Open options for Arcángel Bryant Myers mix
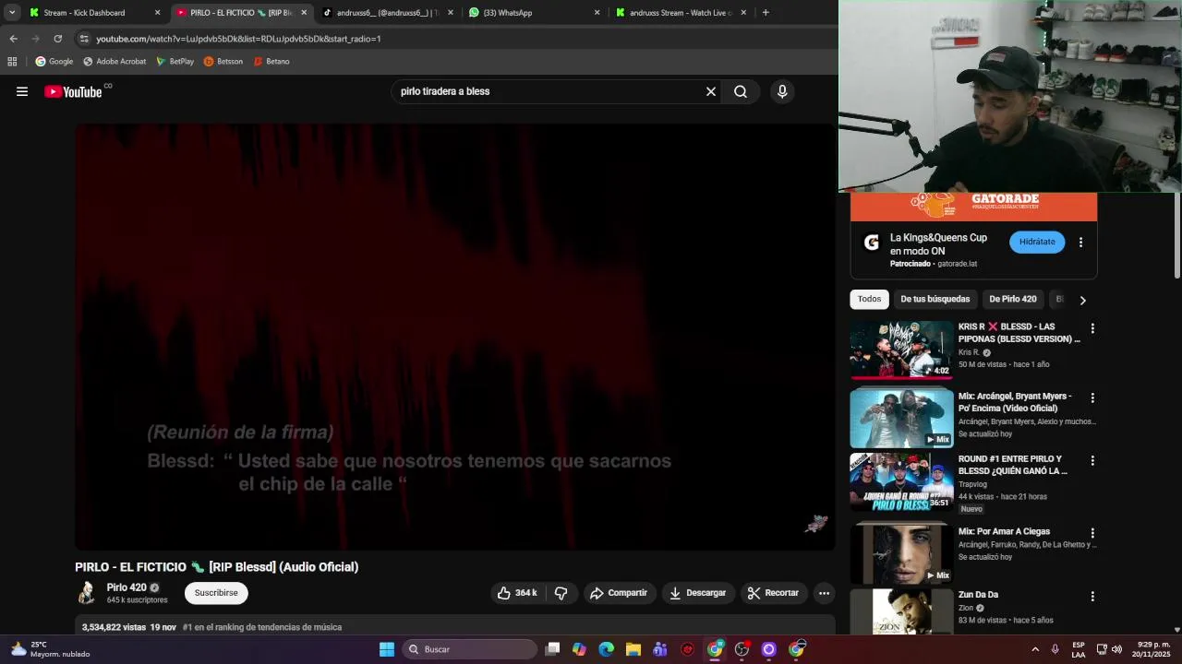 coord(1092,397)
